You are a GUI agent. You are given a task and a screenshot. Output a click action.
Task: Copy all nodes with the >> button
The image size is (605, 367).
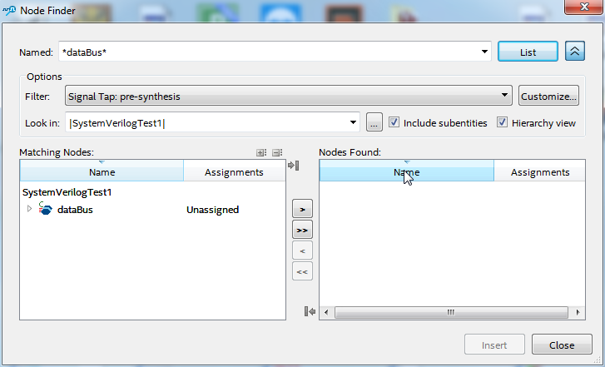point(303,230)
